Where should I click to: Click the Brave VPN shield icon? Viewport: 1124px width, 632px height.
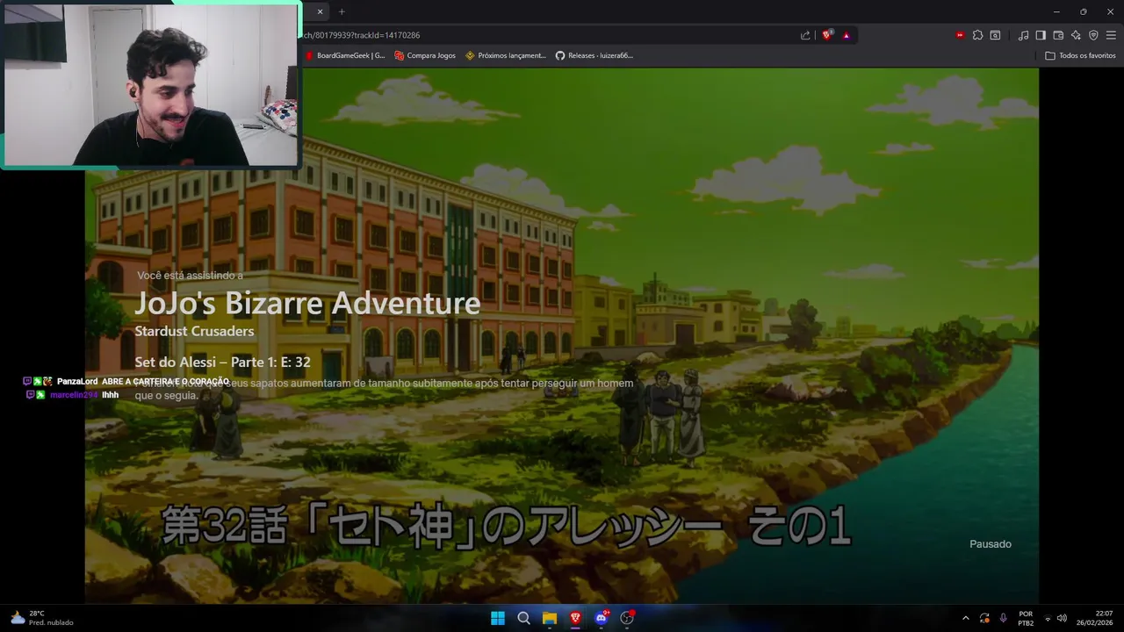1093,35
